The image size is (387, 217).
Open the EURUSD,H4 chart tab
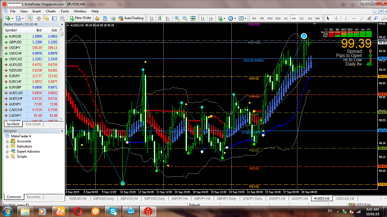pyautogui.click(x=78, y=198)
